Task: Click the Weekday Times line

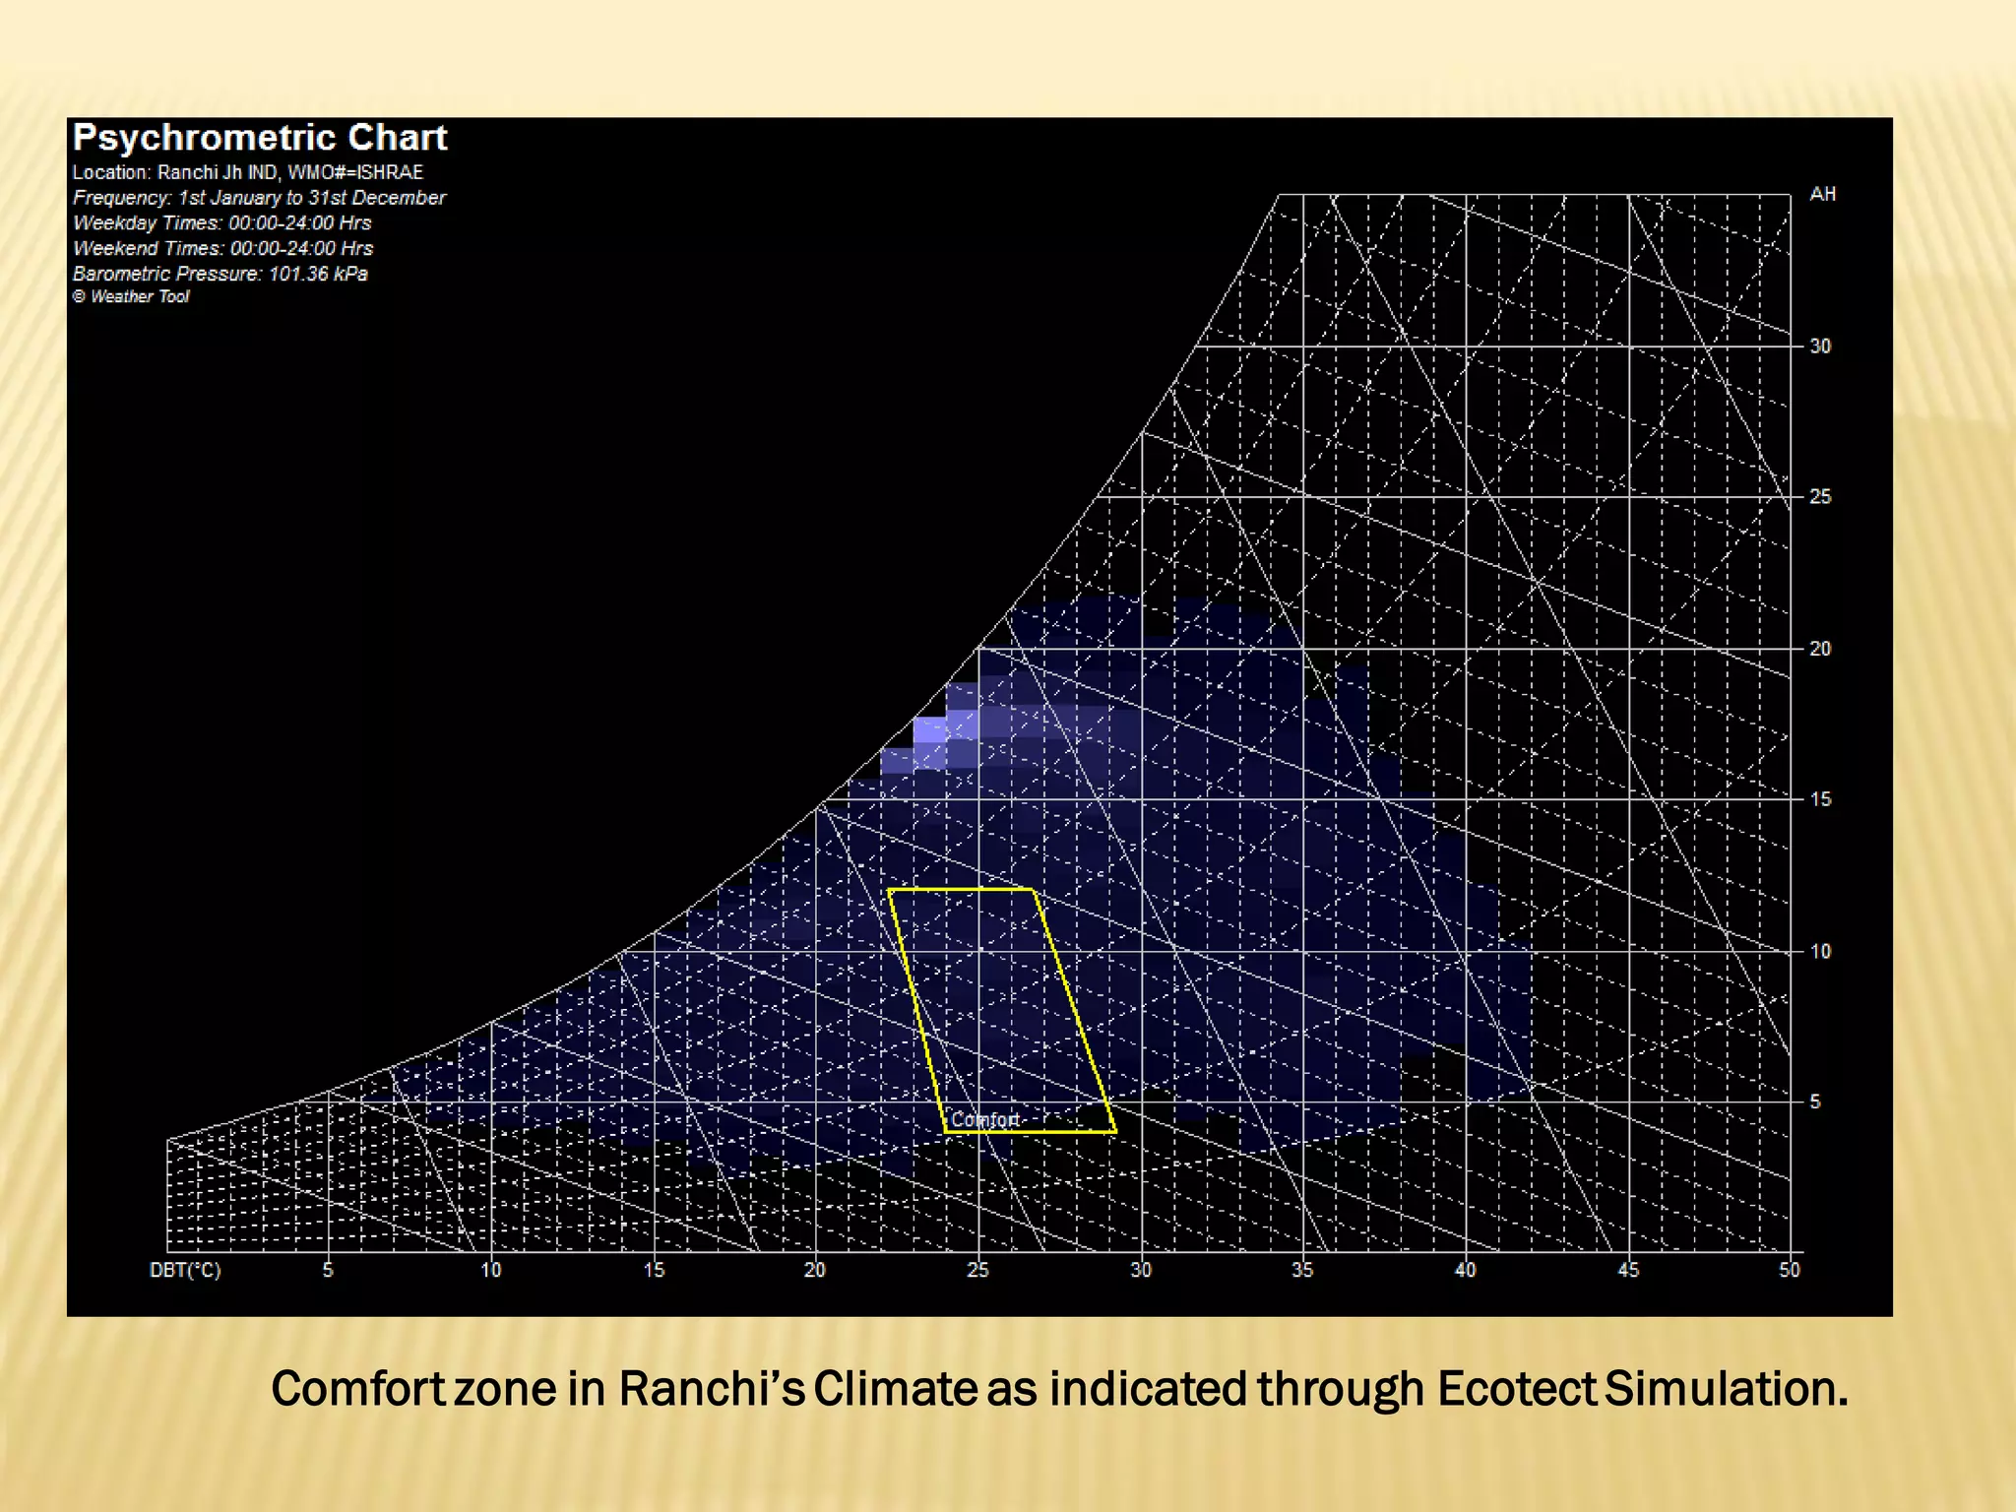Action: (222, 223)
